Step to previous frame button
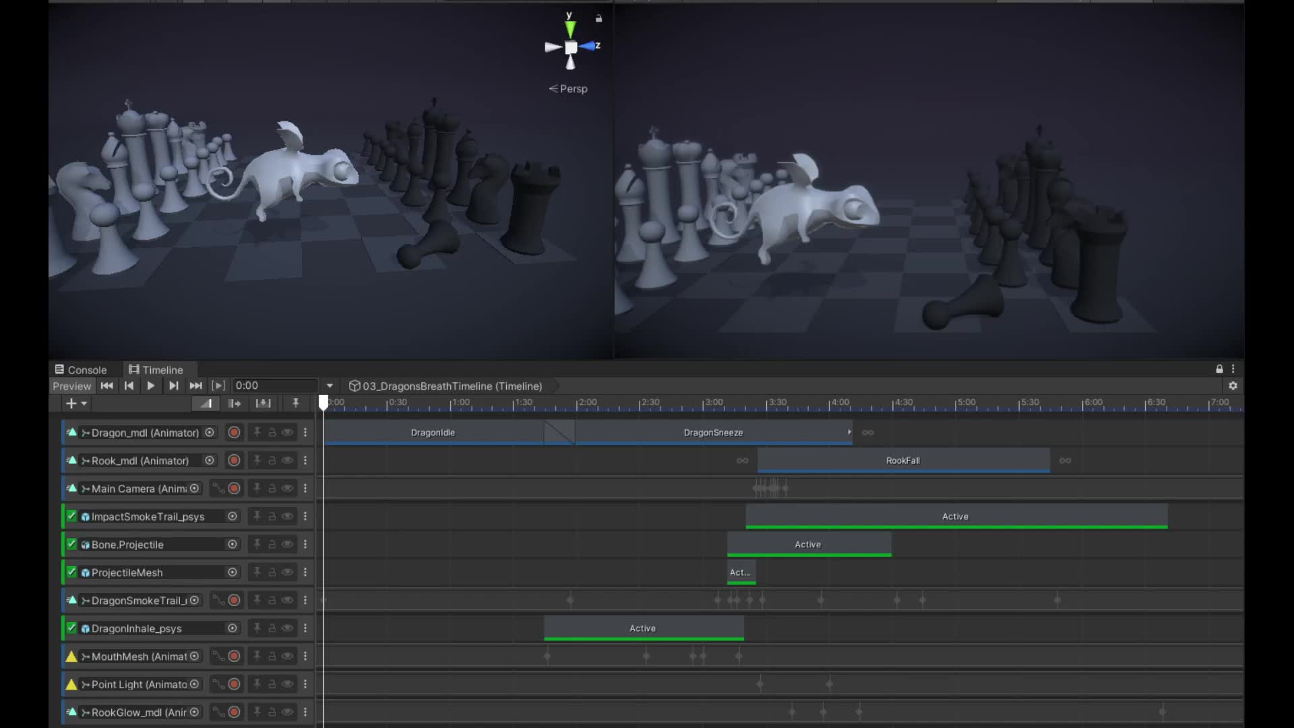The height and width of the screenshot is (728, 1294). 129,386
